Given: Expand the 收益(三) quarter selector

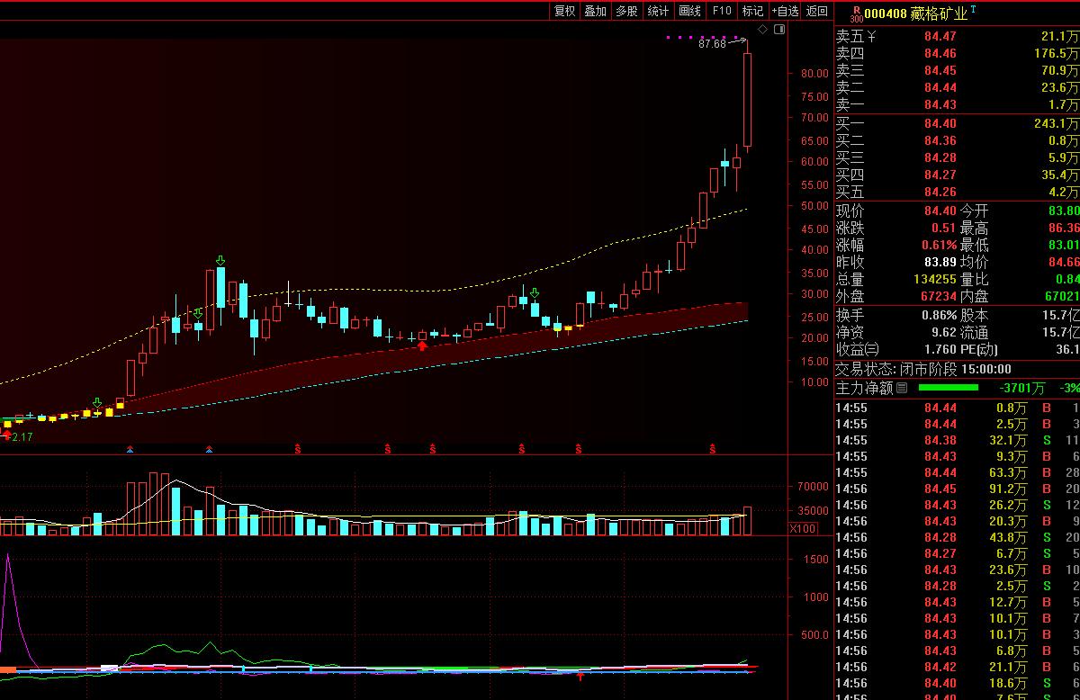Looking at the screenshot, I should click(x=858, y=349).
